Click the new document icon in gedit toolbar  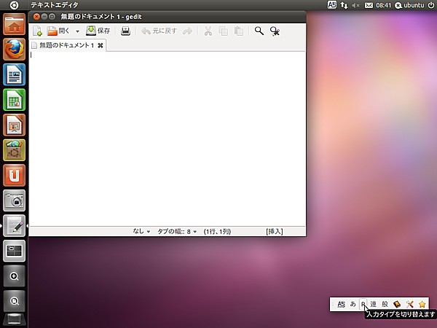tap(38, 31)
